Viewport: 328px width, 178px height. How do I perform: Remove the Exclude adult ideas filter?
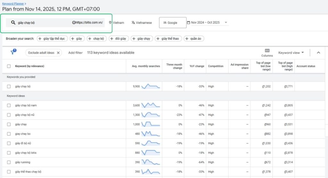[x=58, y=53]
